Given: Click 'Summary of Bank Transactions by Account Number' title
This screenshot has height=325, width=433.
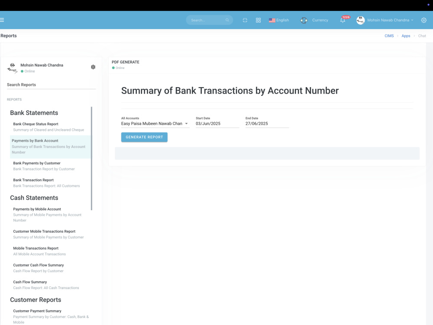Looking at the screenshot, I should click(x=230, y=91).
